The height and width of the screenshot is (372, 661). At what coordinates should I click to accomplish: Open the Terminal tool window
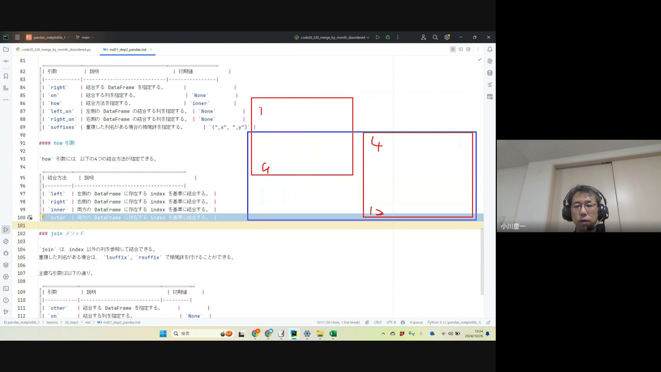click(x=6, y=289)
